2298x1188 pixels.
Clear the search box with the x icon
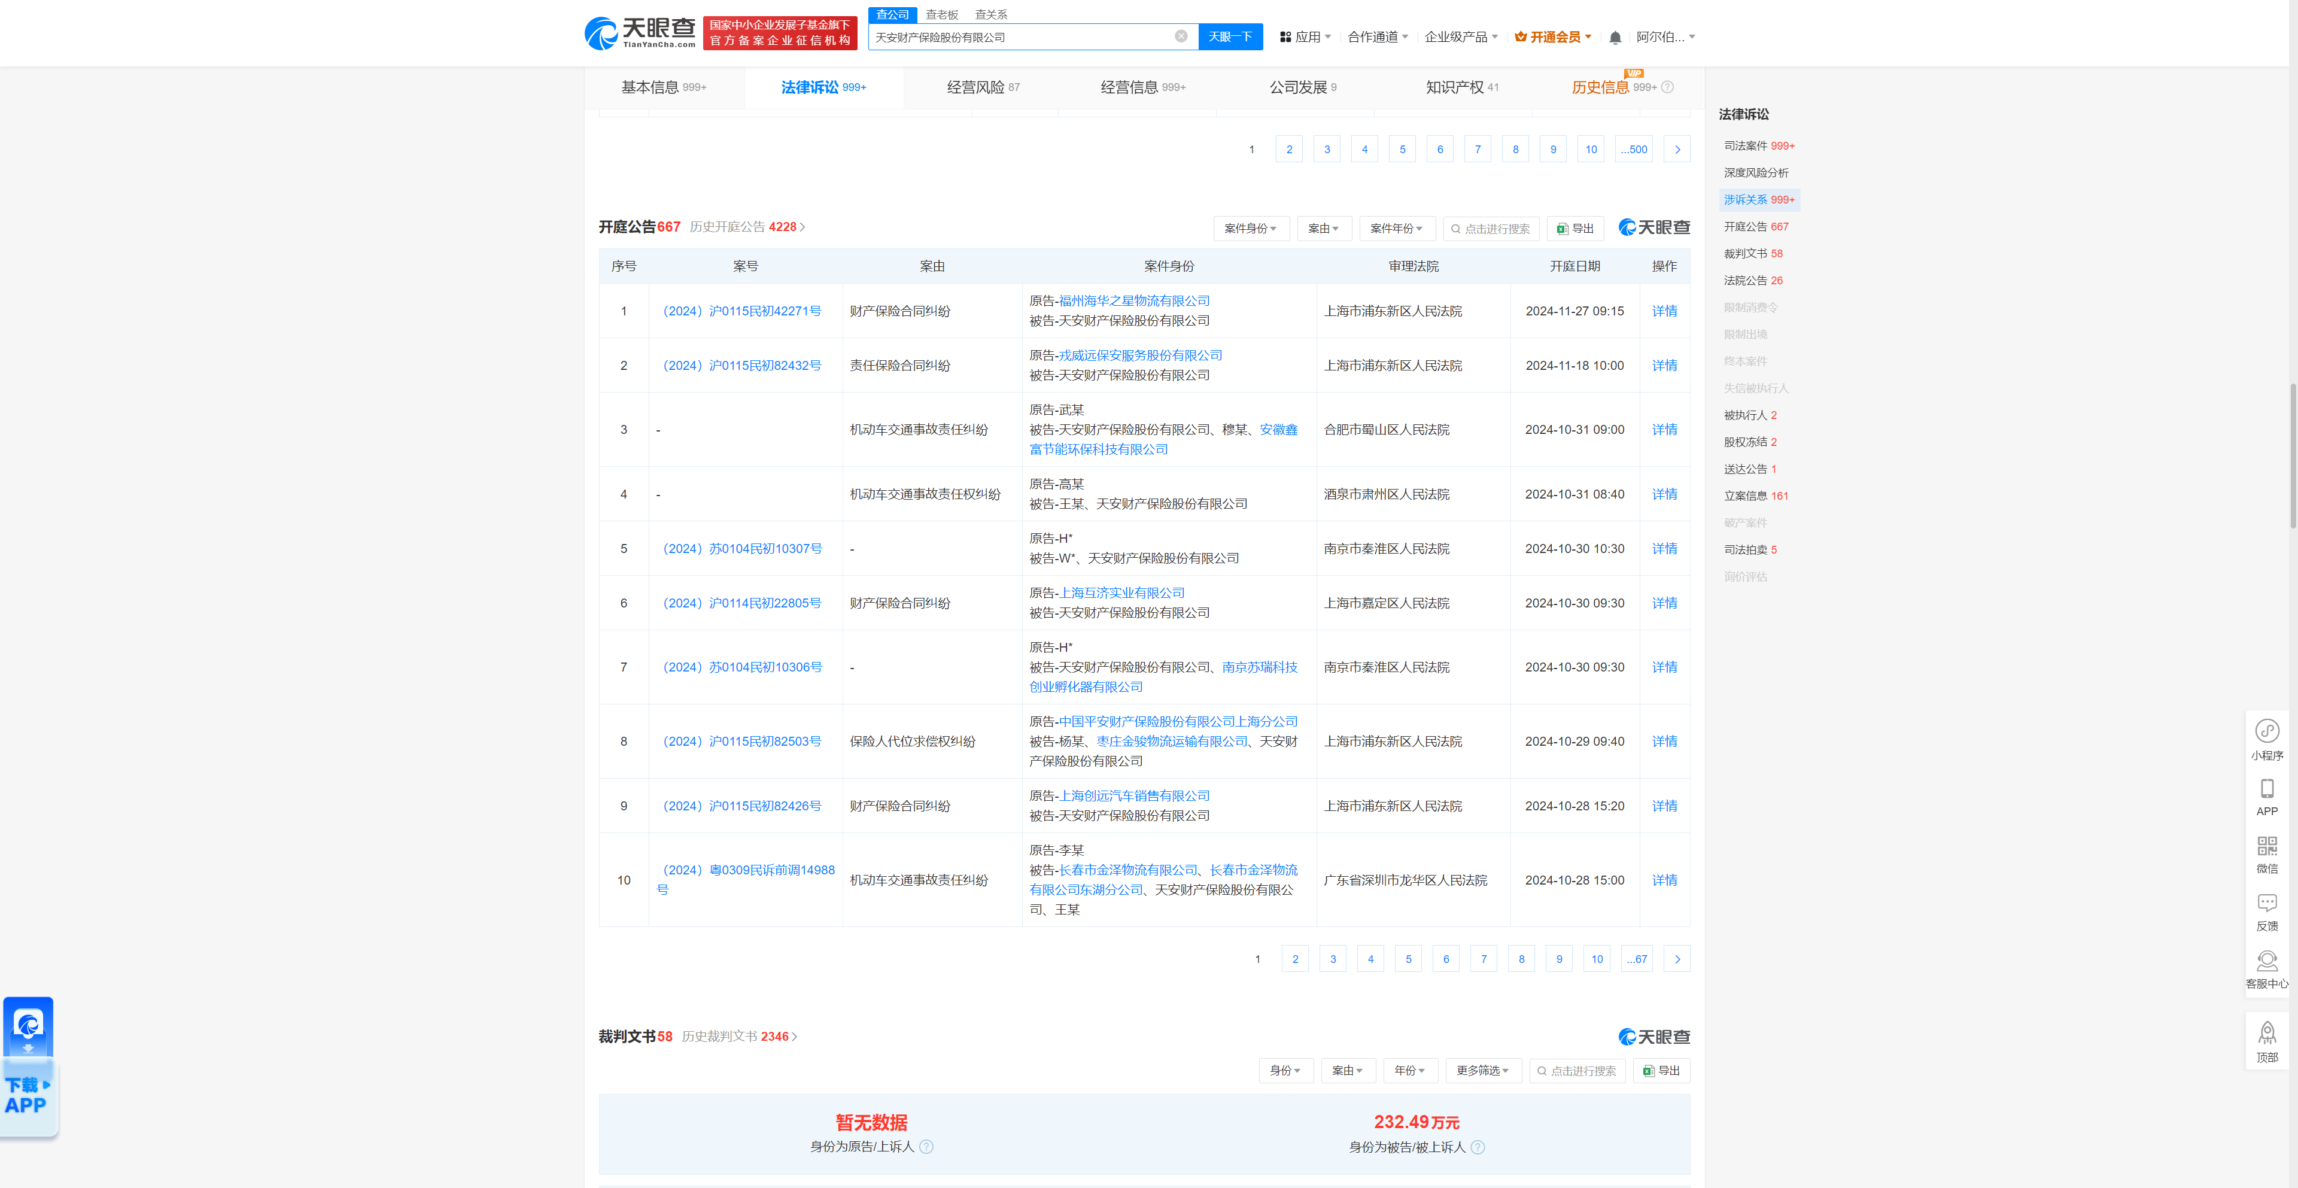tap(1182, 37)
